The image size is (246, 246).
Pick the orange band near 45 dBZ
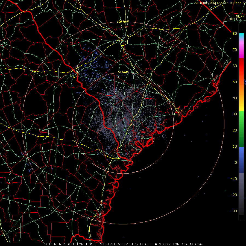click(241, 90)
